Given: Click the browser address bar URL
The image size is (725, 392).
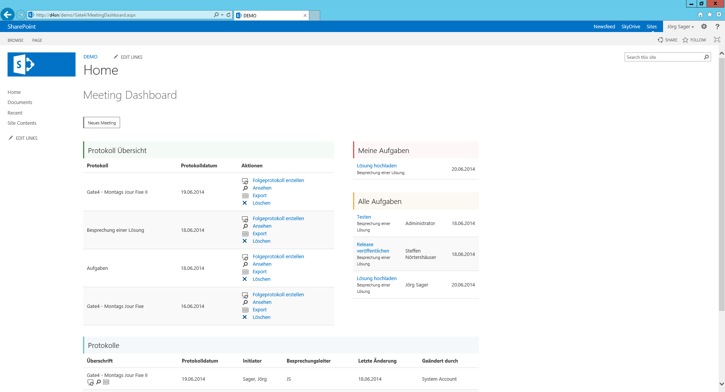Looking at the screenshot, I should point(86,15).
